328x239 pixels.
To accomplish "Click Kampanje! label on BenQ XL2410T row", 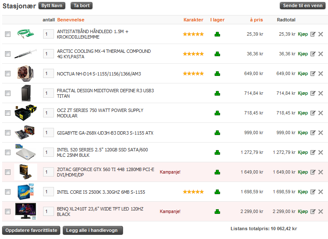I will click(x=170, y=211).
